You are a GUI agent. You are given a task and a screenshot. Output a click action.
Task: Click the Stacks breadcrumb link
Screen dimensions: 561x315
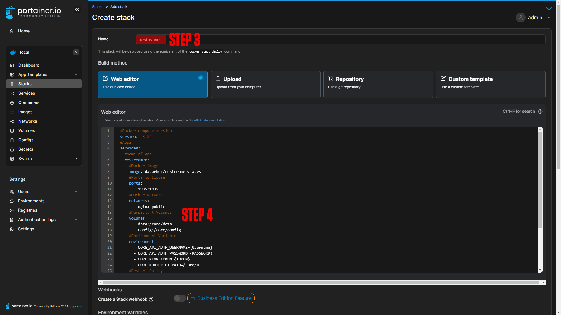point(98,7)
